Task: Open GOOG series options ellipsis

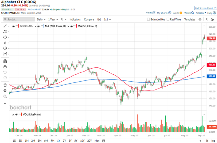Action: click(x=17, y=26)
